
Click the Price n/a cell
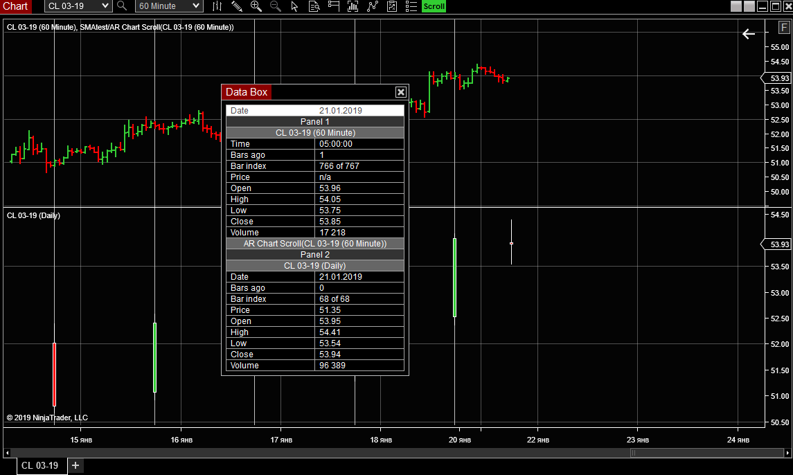(x=359, y=177)
